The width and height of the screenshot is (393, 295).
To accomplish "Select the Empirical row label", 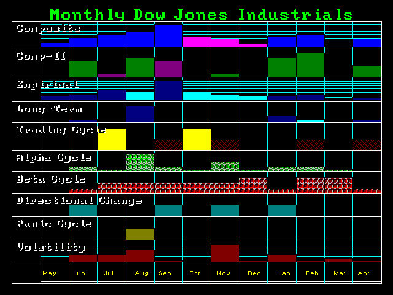I will tap(48, 84).
